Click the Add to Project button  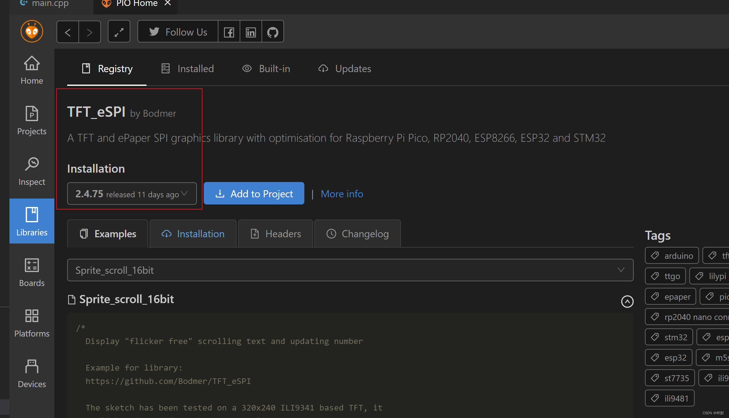(254, 194)
